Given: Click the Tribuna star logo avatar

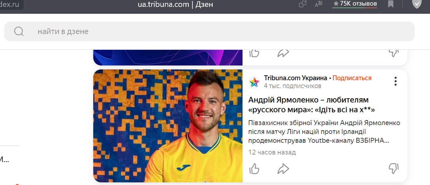Looking at the screenshot, I should [254, 82].
